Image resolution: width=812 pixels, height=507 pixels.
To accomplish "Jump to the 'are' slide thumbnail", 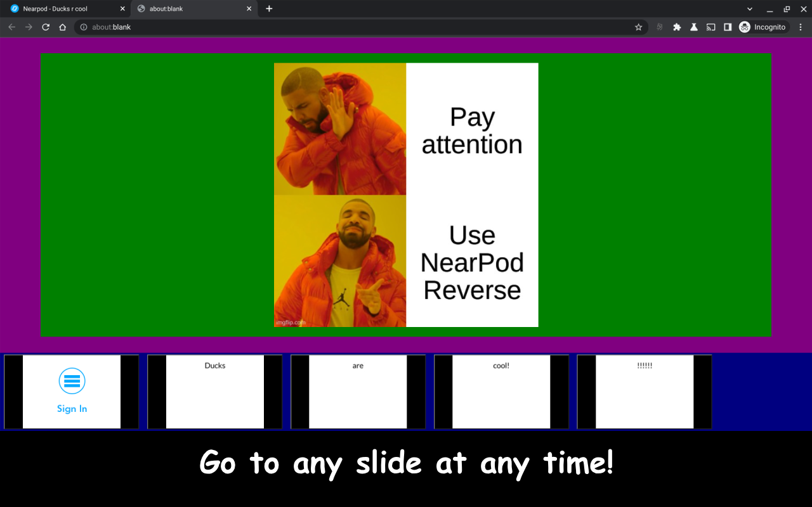I will (358, 392).
